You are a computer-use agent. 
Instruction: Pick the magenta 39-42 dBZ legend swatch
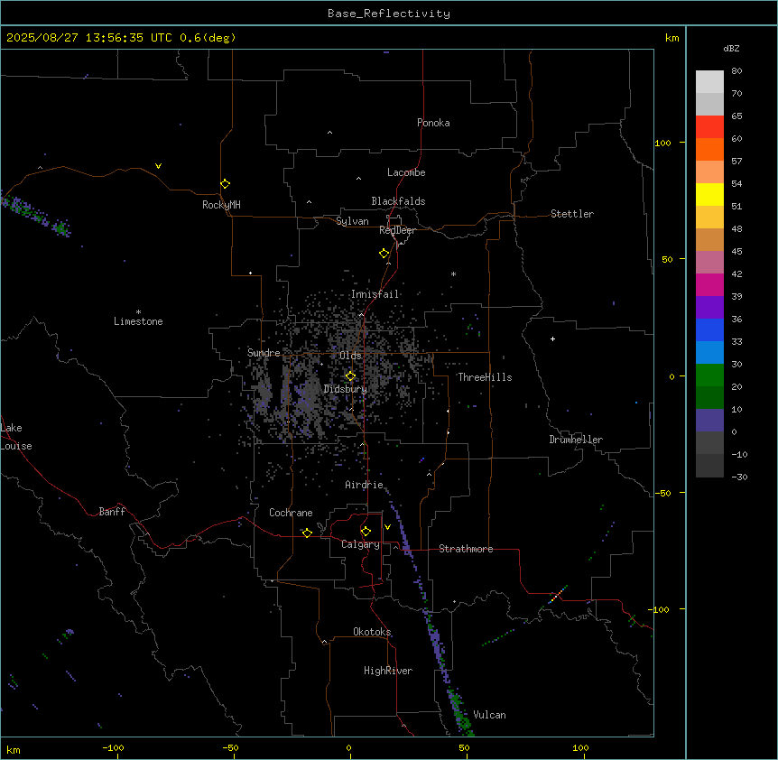pyautogui.click(x=709, y=284)
